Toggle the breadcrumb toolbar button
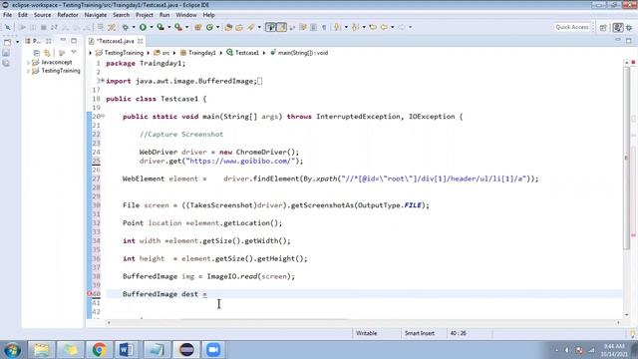638x359 pixels. pos(270,27)
